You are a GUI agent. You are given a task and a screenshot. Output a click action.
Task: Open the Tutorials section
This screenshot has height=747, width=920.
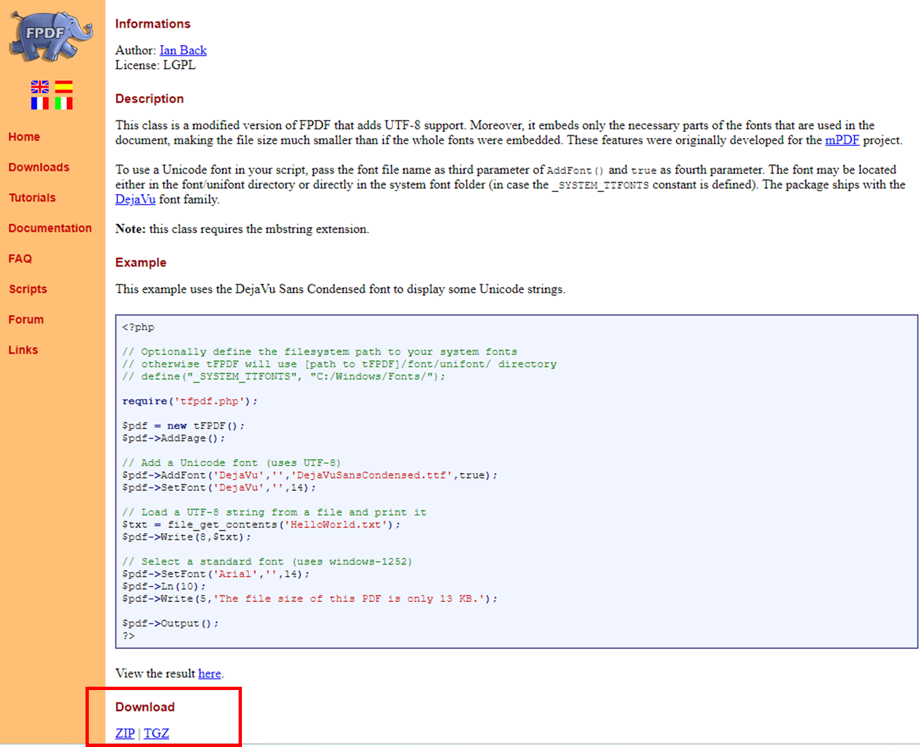click(32, 197)
